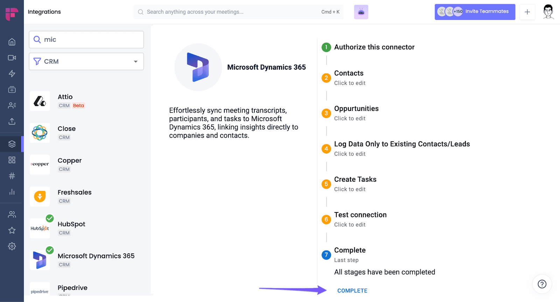Open the assistant bot icon
560x302 pixels.
(x=361, y=12)
